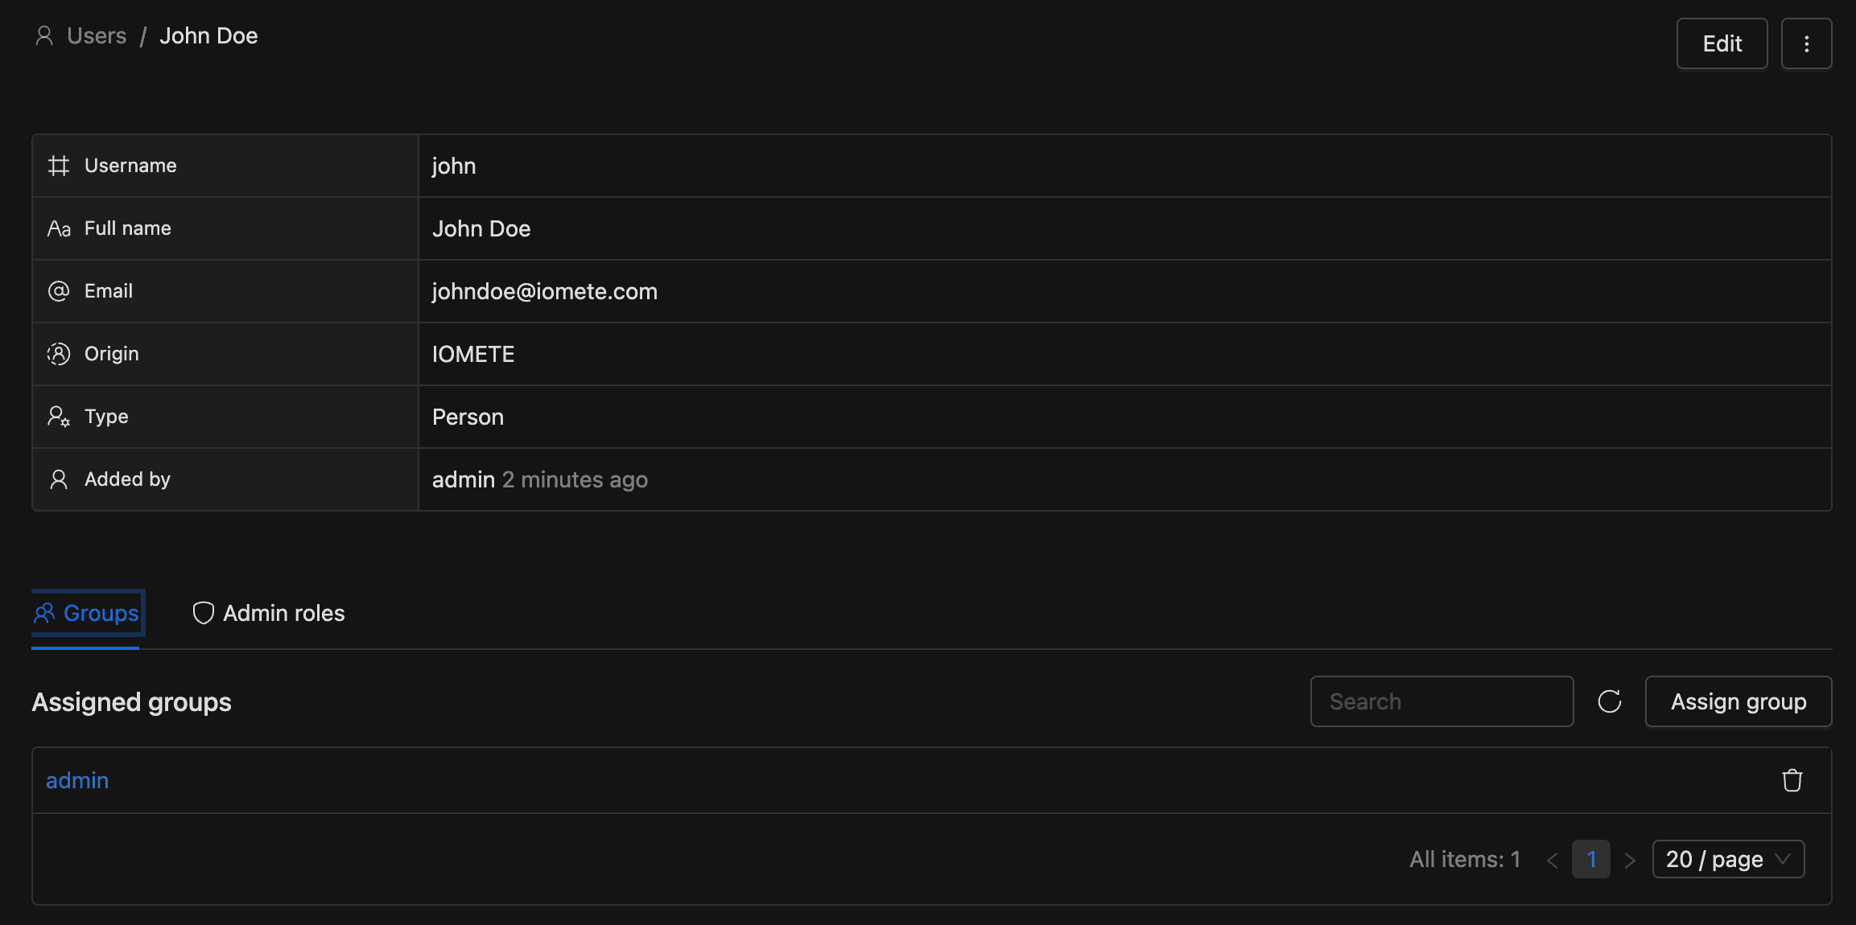Image resolution: width=1856 pixels, height=925 pixels.
Task: Open the 20 / page size dropdown
Action: pyautogui.click(x=1728, y=859)
